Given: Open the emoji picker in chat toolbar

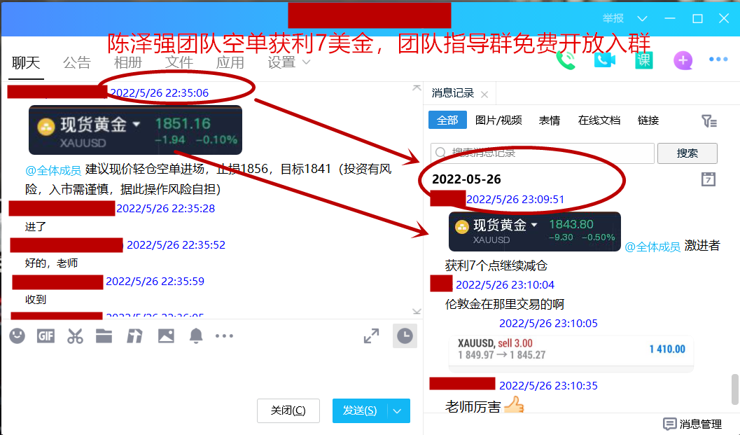Looking at the screenshot, I should (17, 336).
